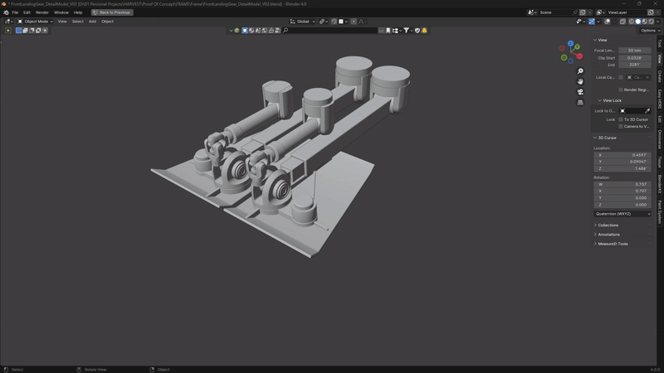Open the Options dropdown
The image size is (664, 373).
pos(650,31)
